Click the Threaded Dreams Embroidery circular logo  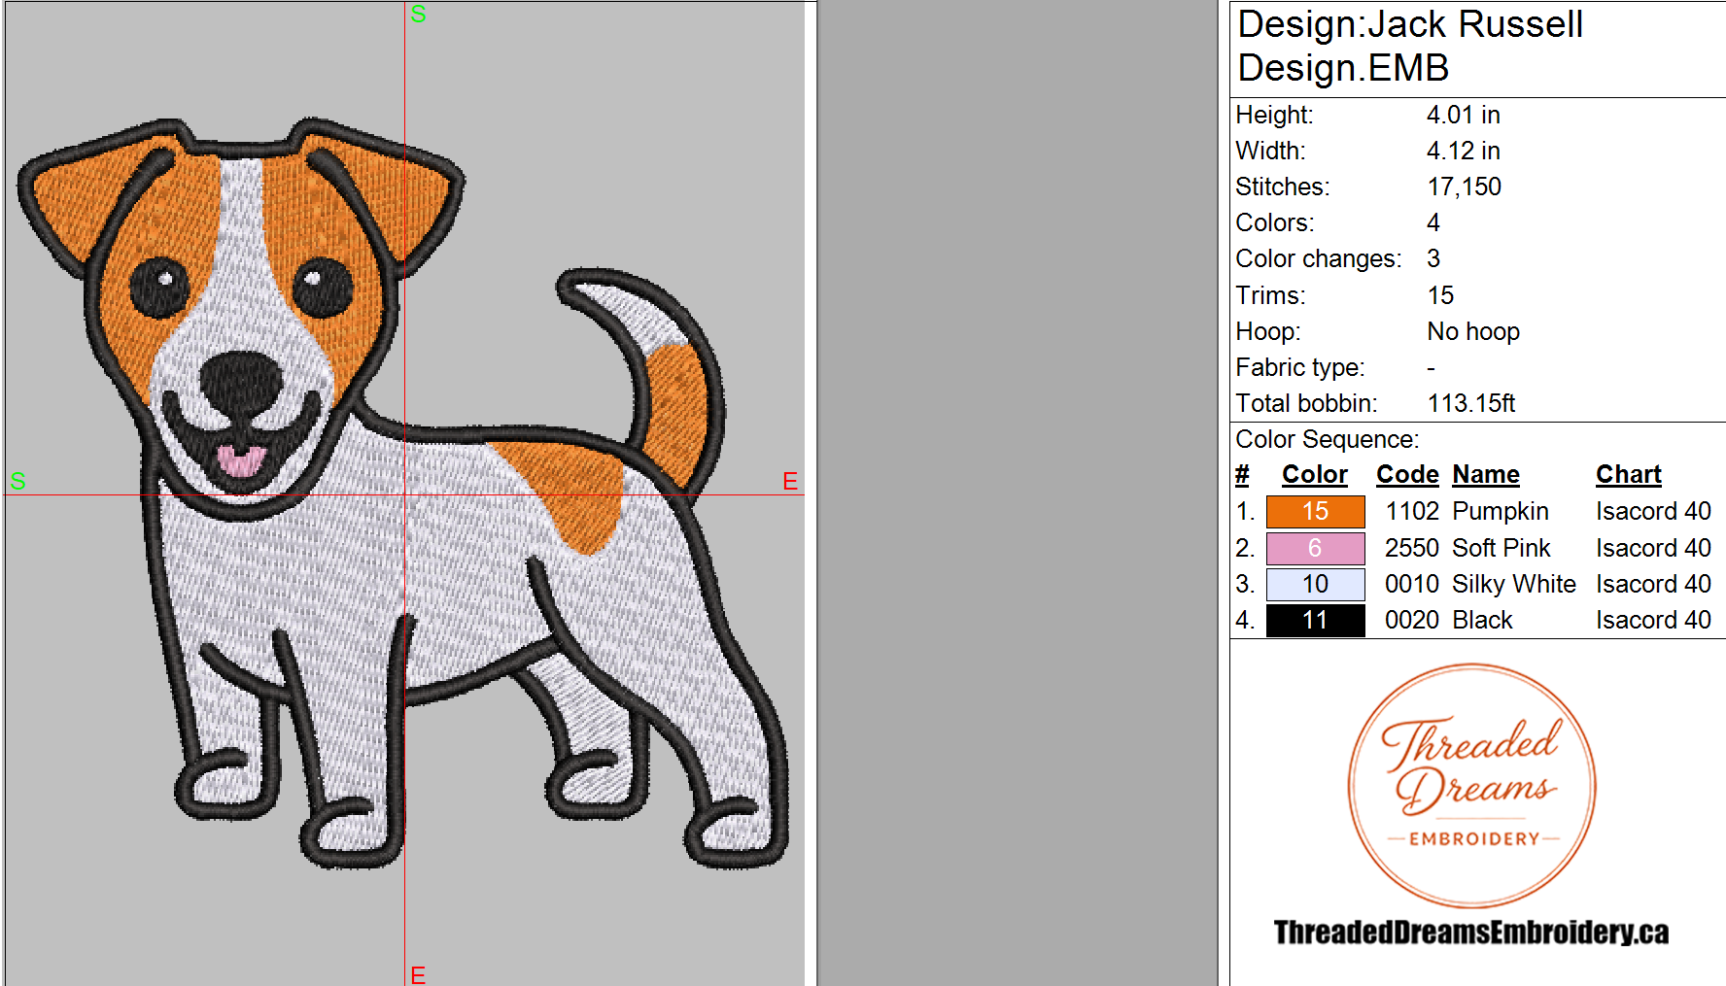coord(1471,785)
